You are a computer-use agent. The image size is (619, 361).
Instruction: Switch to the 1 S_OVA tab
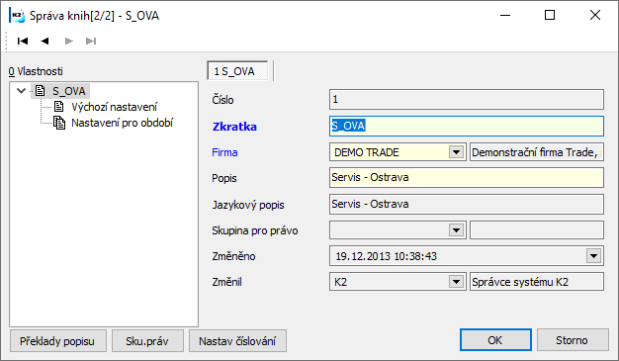pyautogui.click(x=237, y=71)
